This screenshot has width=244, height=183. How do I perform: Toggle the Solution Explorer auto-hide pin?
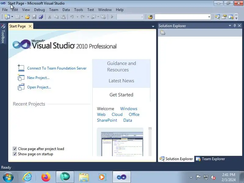tap(235, 26)
